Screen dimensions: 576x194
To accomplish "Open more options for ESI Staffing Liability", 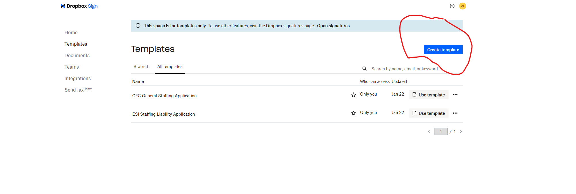I will [455, 113].
